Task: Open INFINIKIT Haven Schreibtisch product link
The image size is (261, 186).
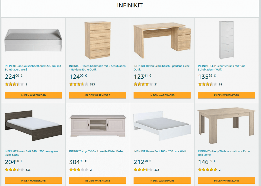Action: coord(161,68)
